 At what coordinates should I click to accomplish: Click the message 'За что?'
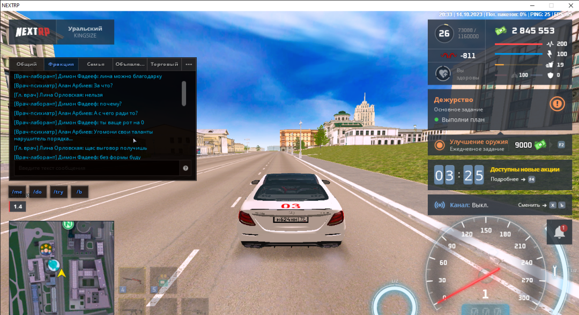[x=104, y=86]
